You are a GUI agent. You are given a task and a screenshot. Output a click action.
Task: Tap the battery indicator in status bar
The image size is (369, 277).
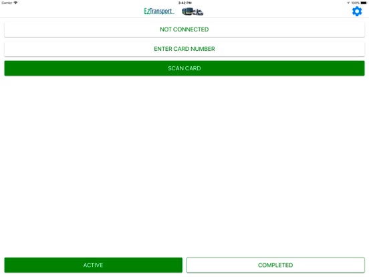pos(364,3)
